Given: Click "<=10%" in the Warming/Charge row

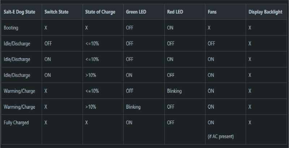Looking at the screenshot, I should click(92, 91).
